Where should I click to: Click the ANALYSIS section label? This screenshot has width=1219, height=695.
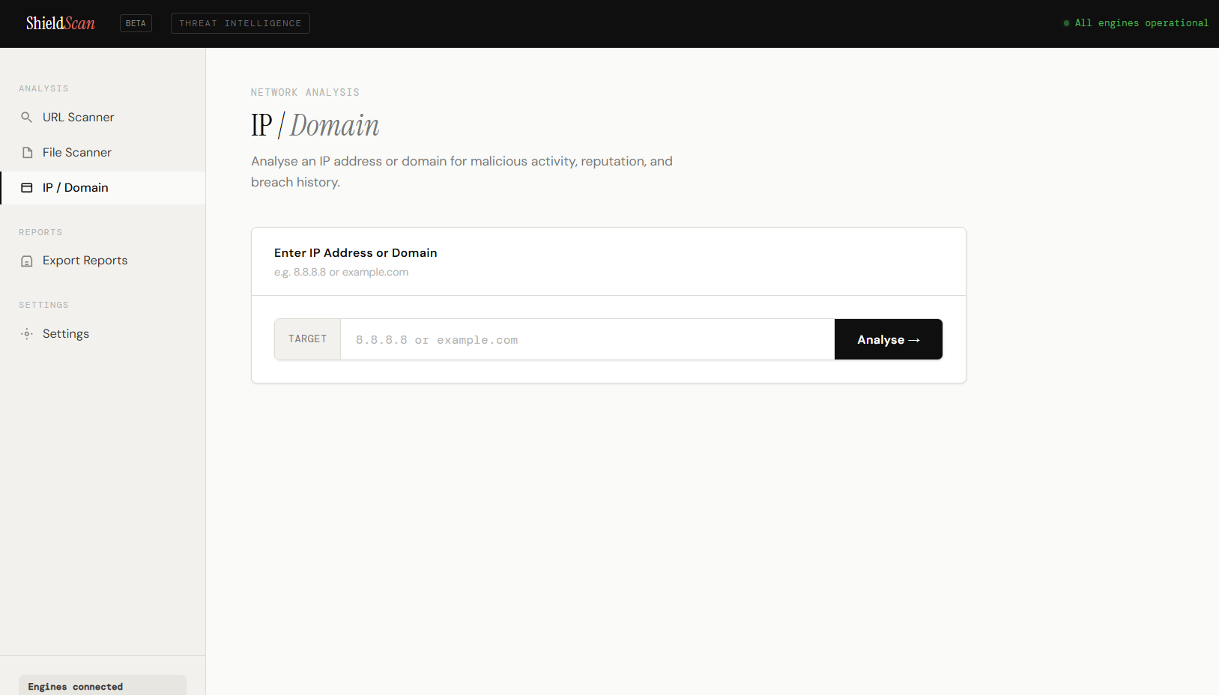43,88
